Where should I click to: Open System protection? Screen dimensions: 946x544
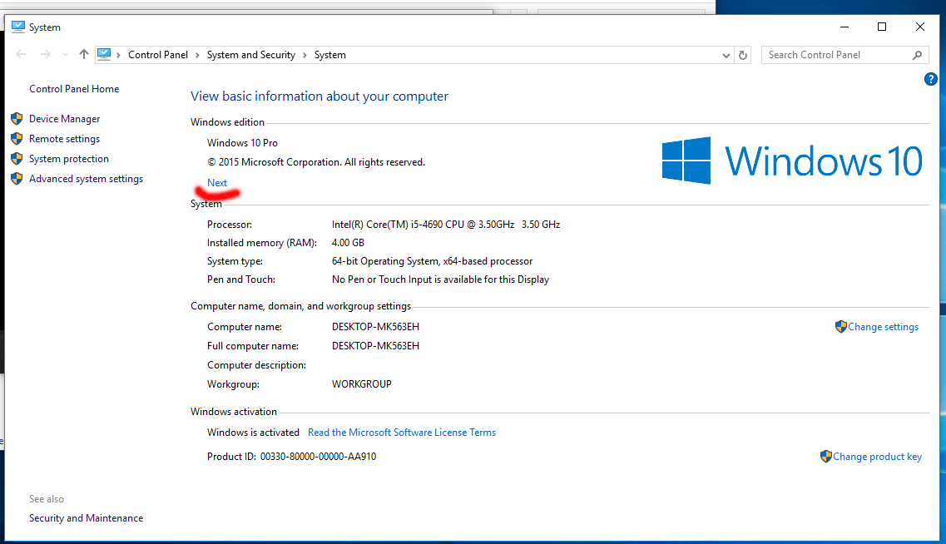[x=69, y=159]
